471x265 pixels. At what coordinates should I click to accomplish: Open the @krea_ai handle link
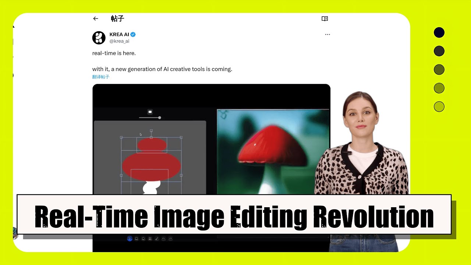119,41
